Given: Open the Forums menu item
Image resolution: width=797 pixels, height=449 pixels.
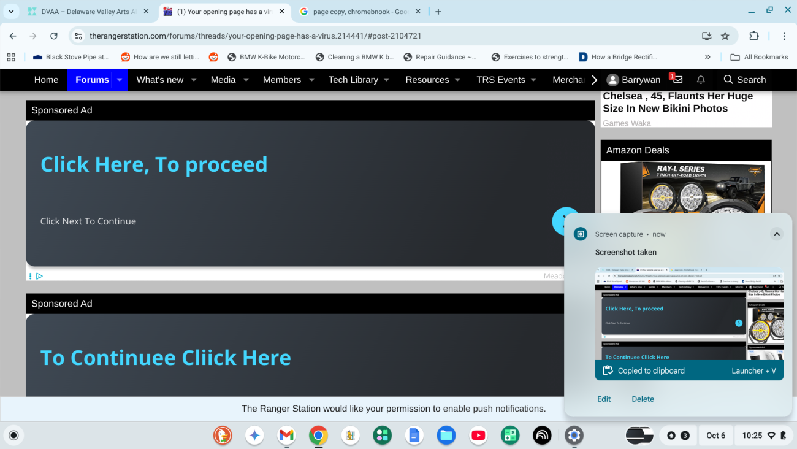Looking at the screenshot, I should (x=92, y=80).
